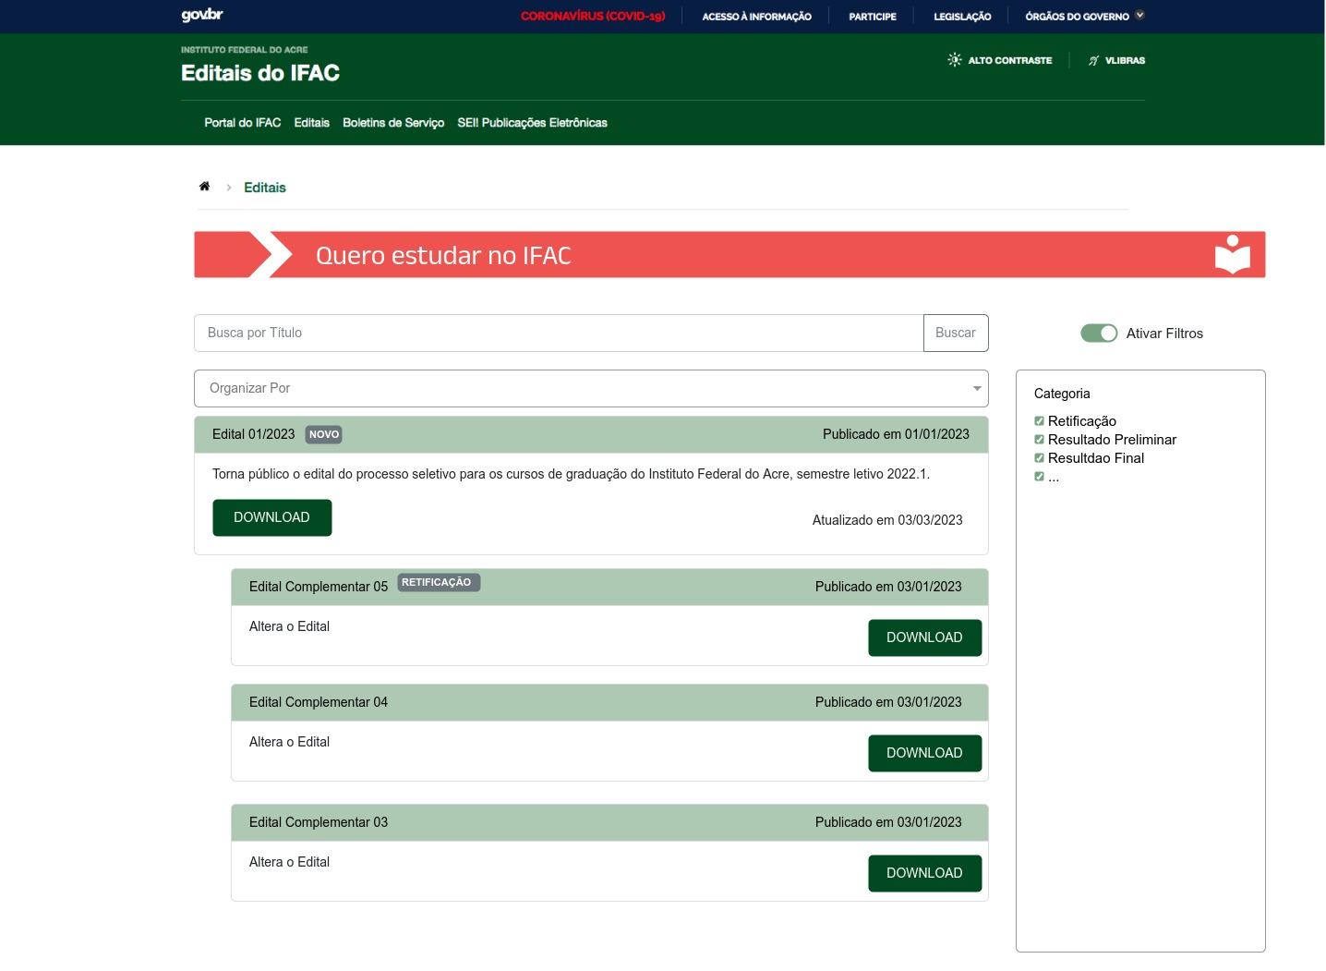
Task: Click the RETIFICAÇÃO badge on Complementar 05
Action: 439,583
